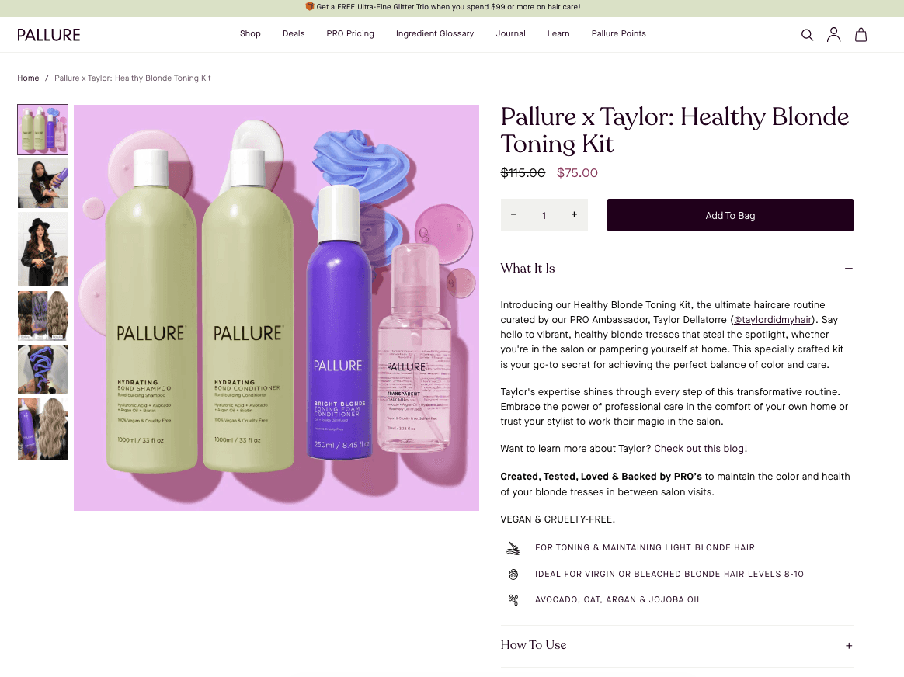Screen dimensions: 904x677
Task: Select thumbnail of purple foam in hair
Action: 43,370
